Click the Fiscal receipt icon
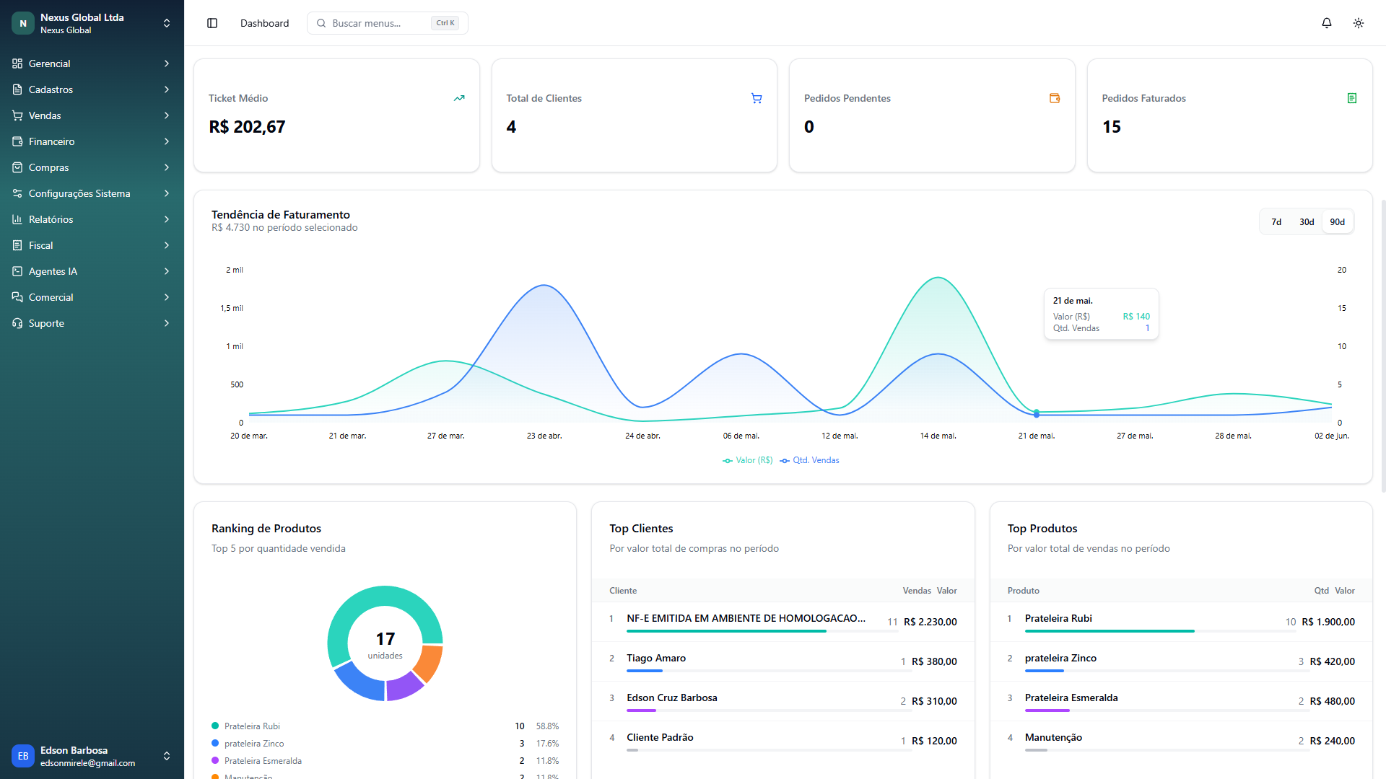 [17, 245]
